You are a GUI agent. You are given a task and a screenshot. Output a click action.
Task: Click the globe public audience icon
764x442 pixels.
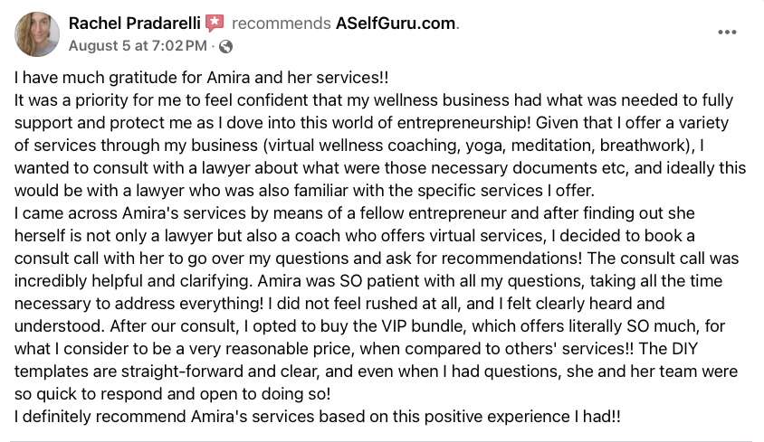pos(225,45)
